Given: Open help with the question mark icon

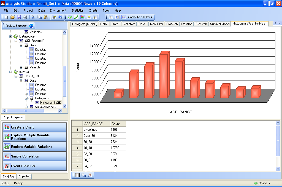Looking at the screenshot, I should click(60, 17).
